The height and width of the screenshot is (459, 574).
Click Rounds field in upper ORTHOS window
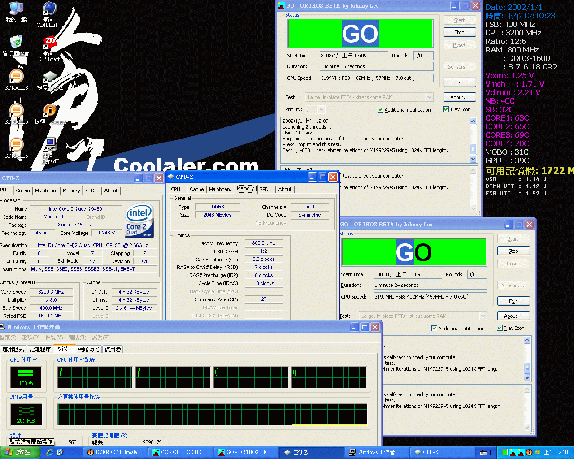[x=423, y=56]
